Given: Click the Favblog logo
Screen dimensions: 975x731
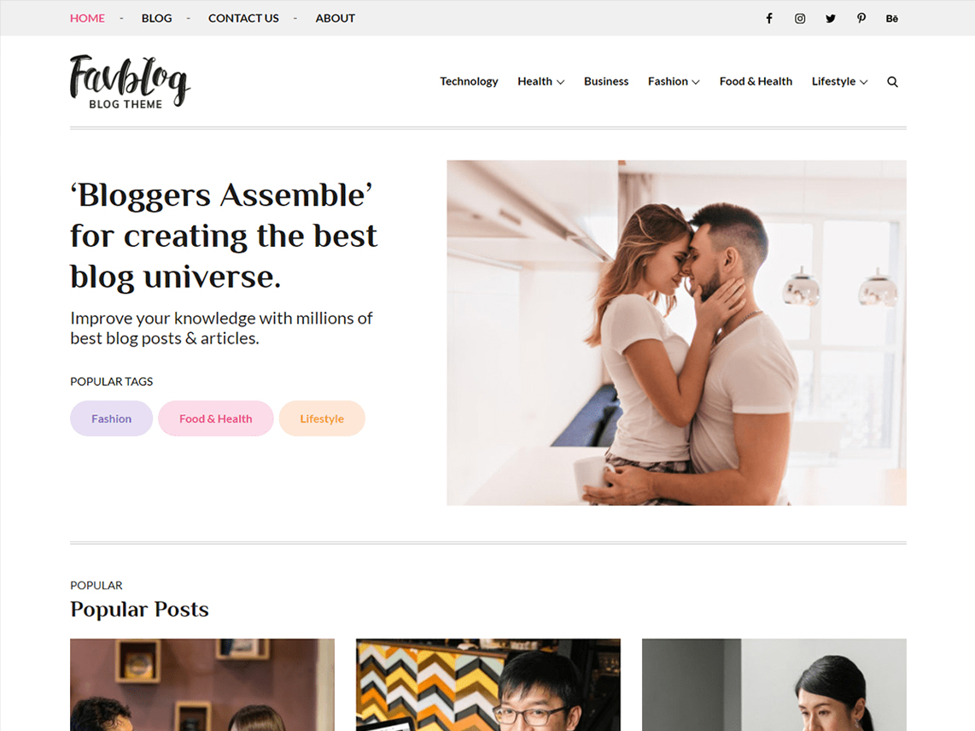Looking at the screenshot, I should point(129,81).
